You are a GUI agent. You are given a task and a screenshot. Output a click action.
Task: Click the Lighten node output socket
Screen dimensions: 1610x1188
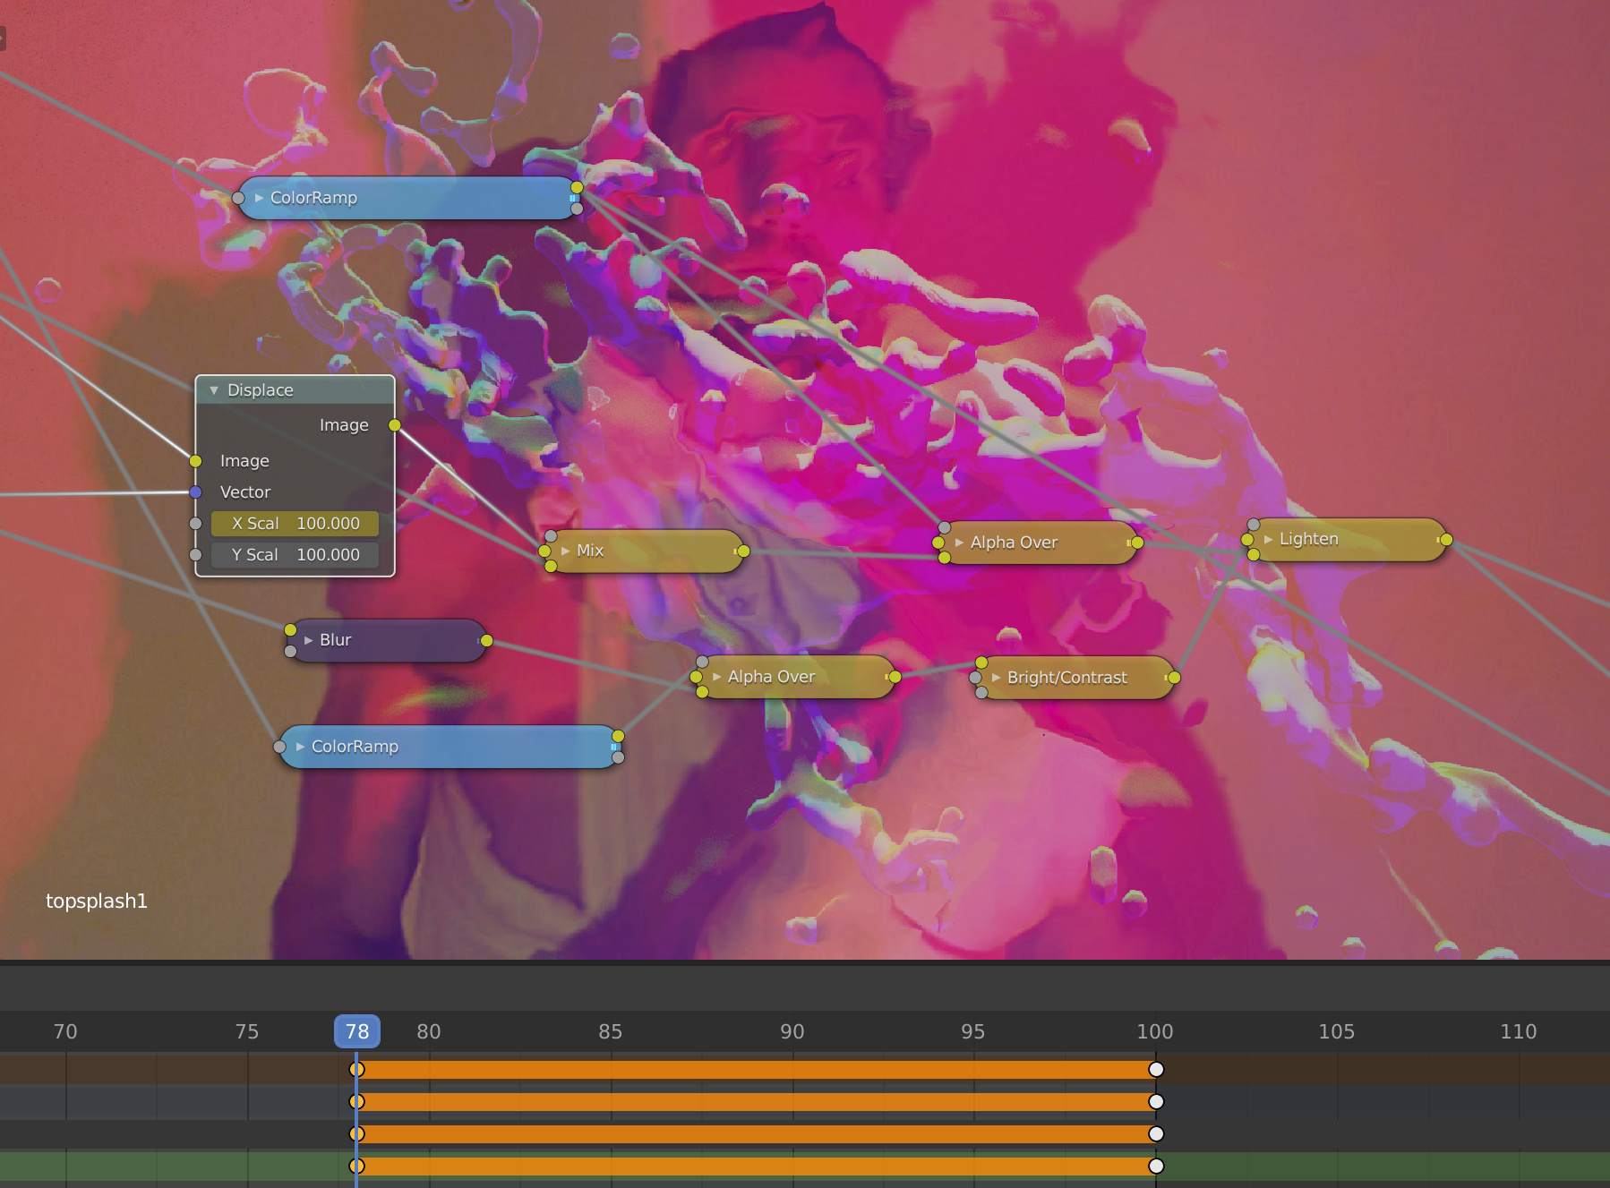(1446, 540)
